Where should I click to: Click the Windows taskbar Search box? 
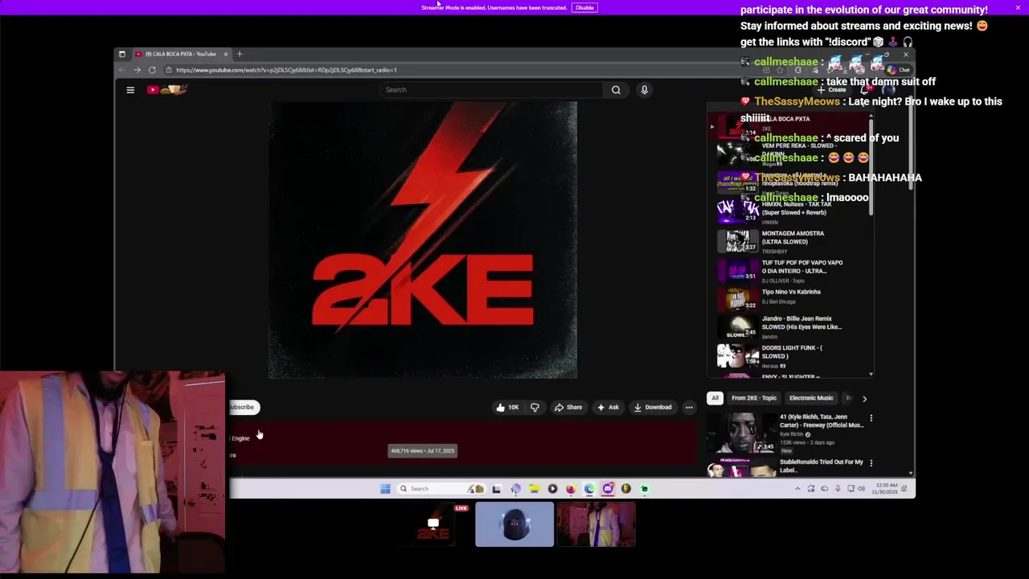(441, 489)
